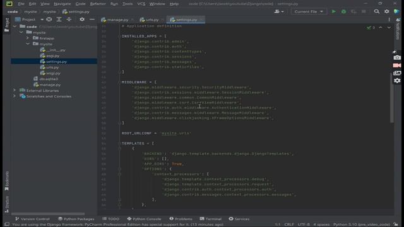Open the Services tool window
The width and height of the screenshot is (404, 227).
click(x=239, y=219)
